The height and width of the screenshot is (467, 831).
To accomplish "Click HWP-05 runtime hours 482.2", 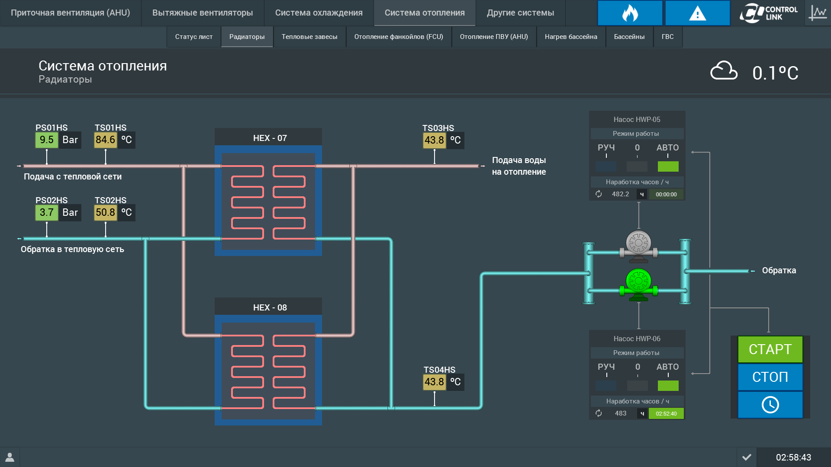I will [x=620, y=194].
